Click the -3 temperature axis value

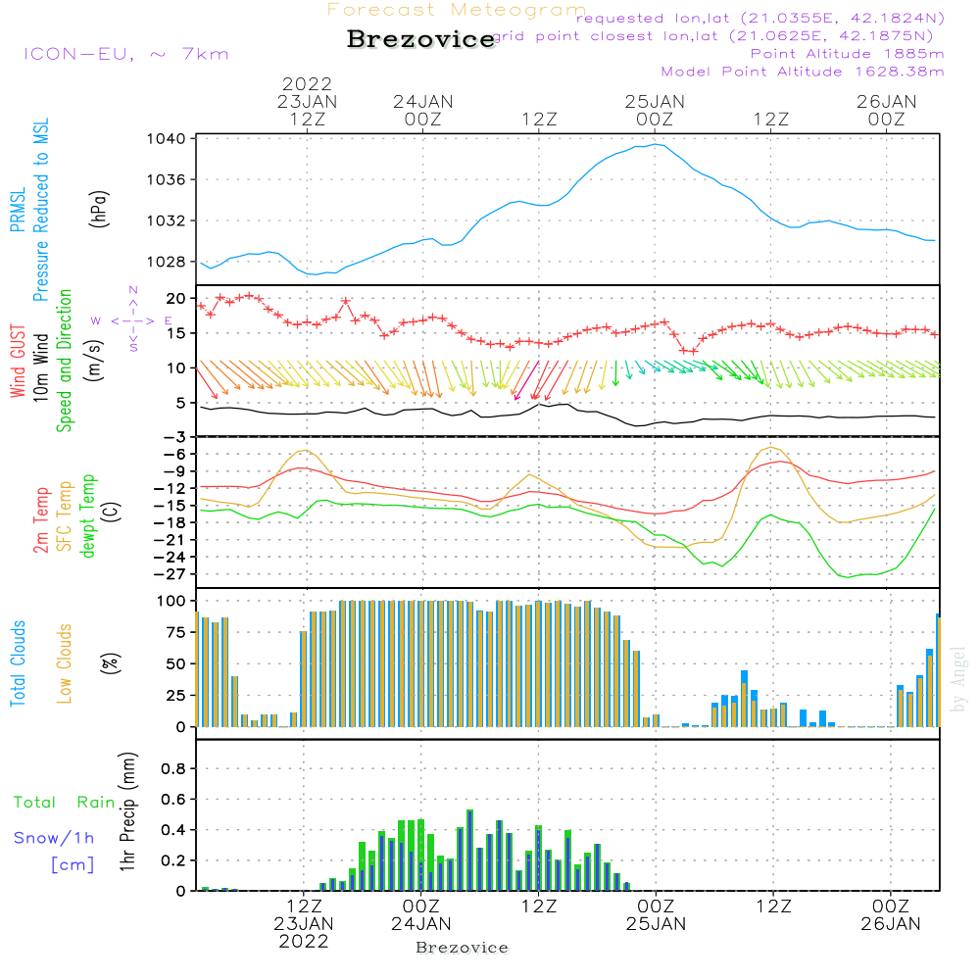pos(175,437)
